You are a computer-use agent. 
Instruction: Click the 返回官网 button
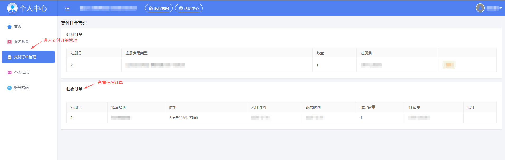[x=159, y=8]
